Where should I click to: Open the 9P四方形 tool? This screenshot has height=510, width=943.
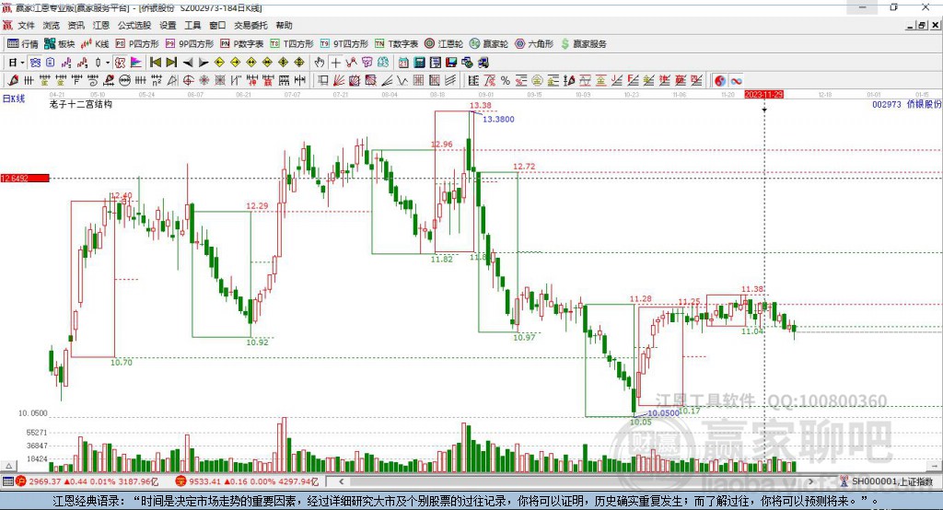click(189, 44)
